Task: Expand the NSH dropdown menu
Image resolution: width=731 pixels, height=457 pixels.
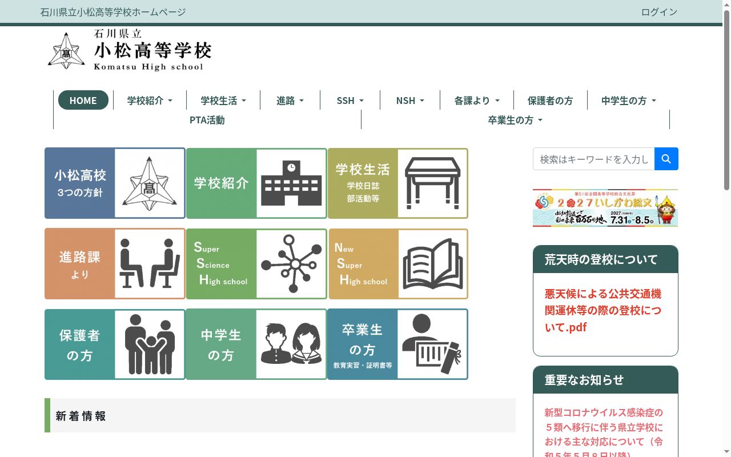Action: point(410,100)
